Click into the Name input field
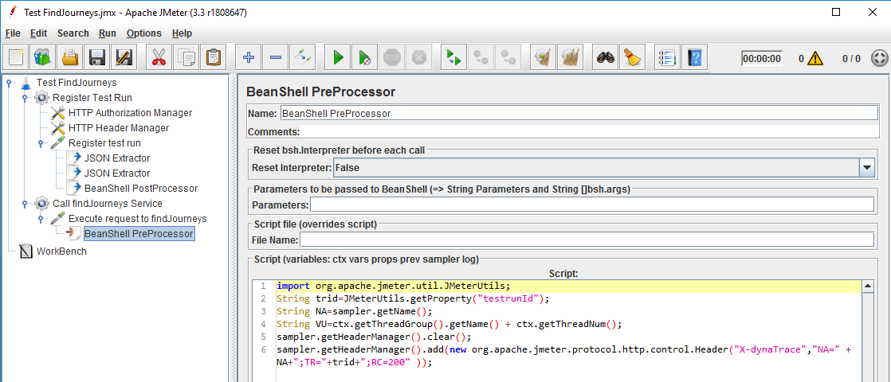Screen dimensions: 891x382 click(x=579, y=113)
